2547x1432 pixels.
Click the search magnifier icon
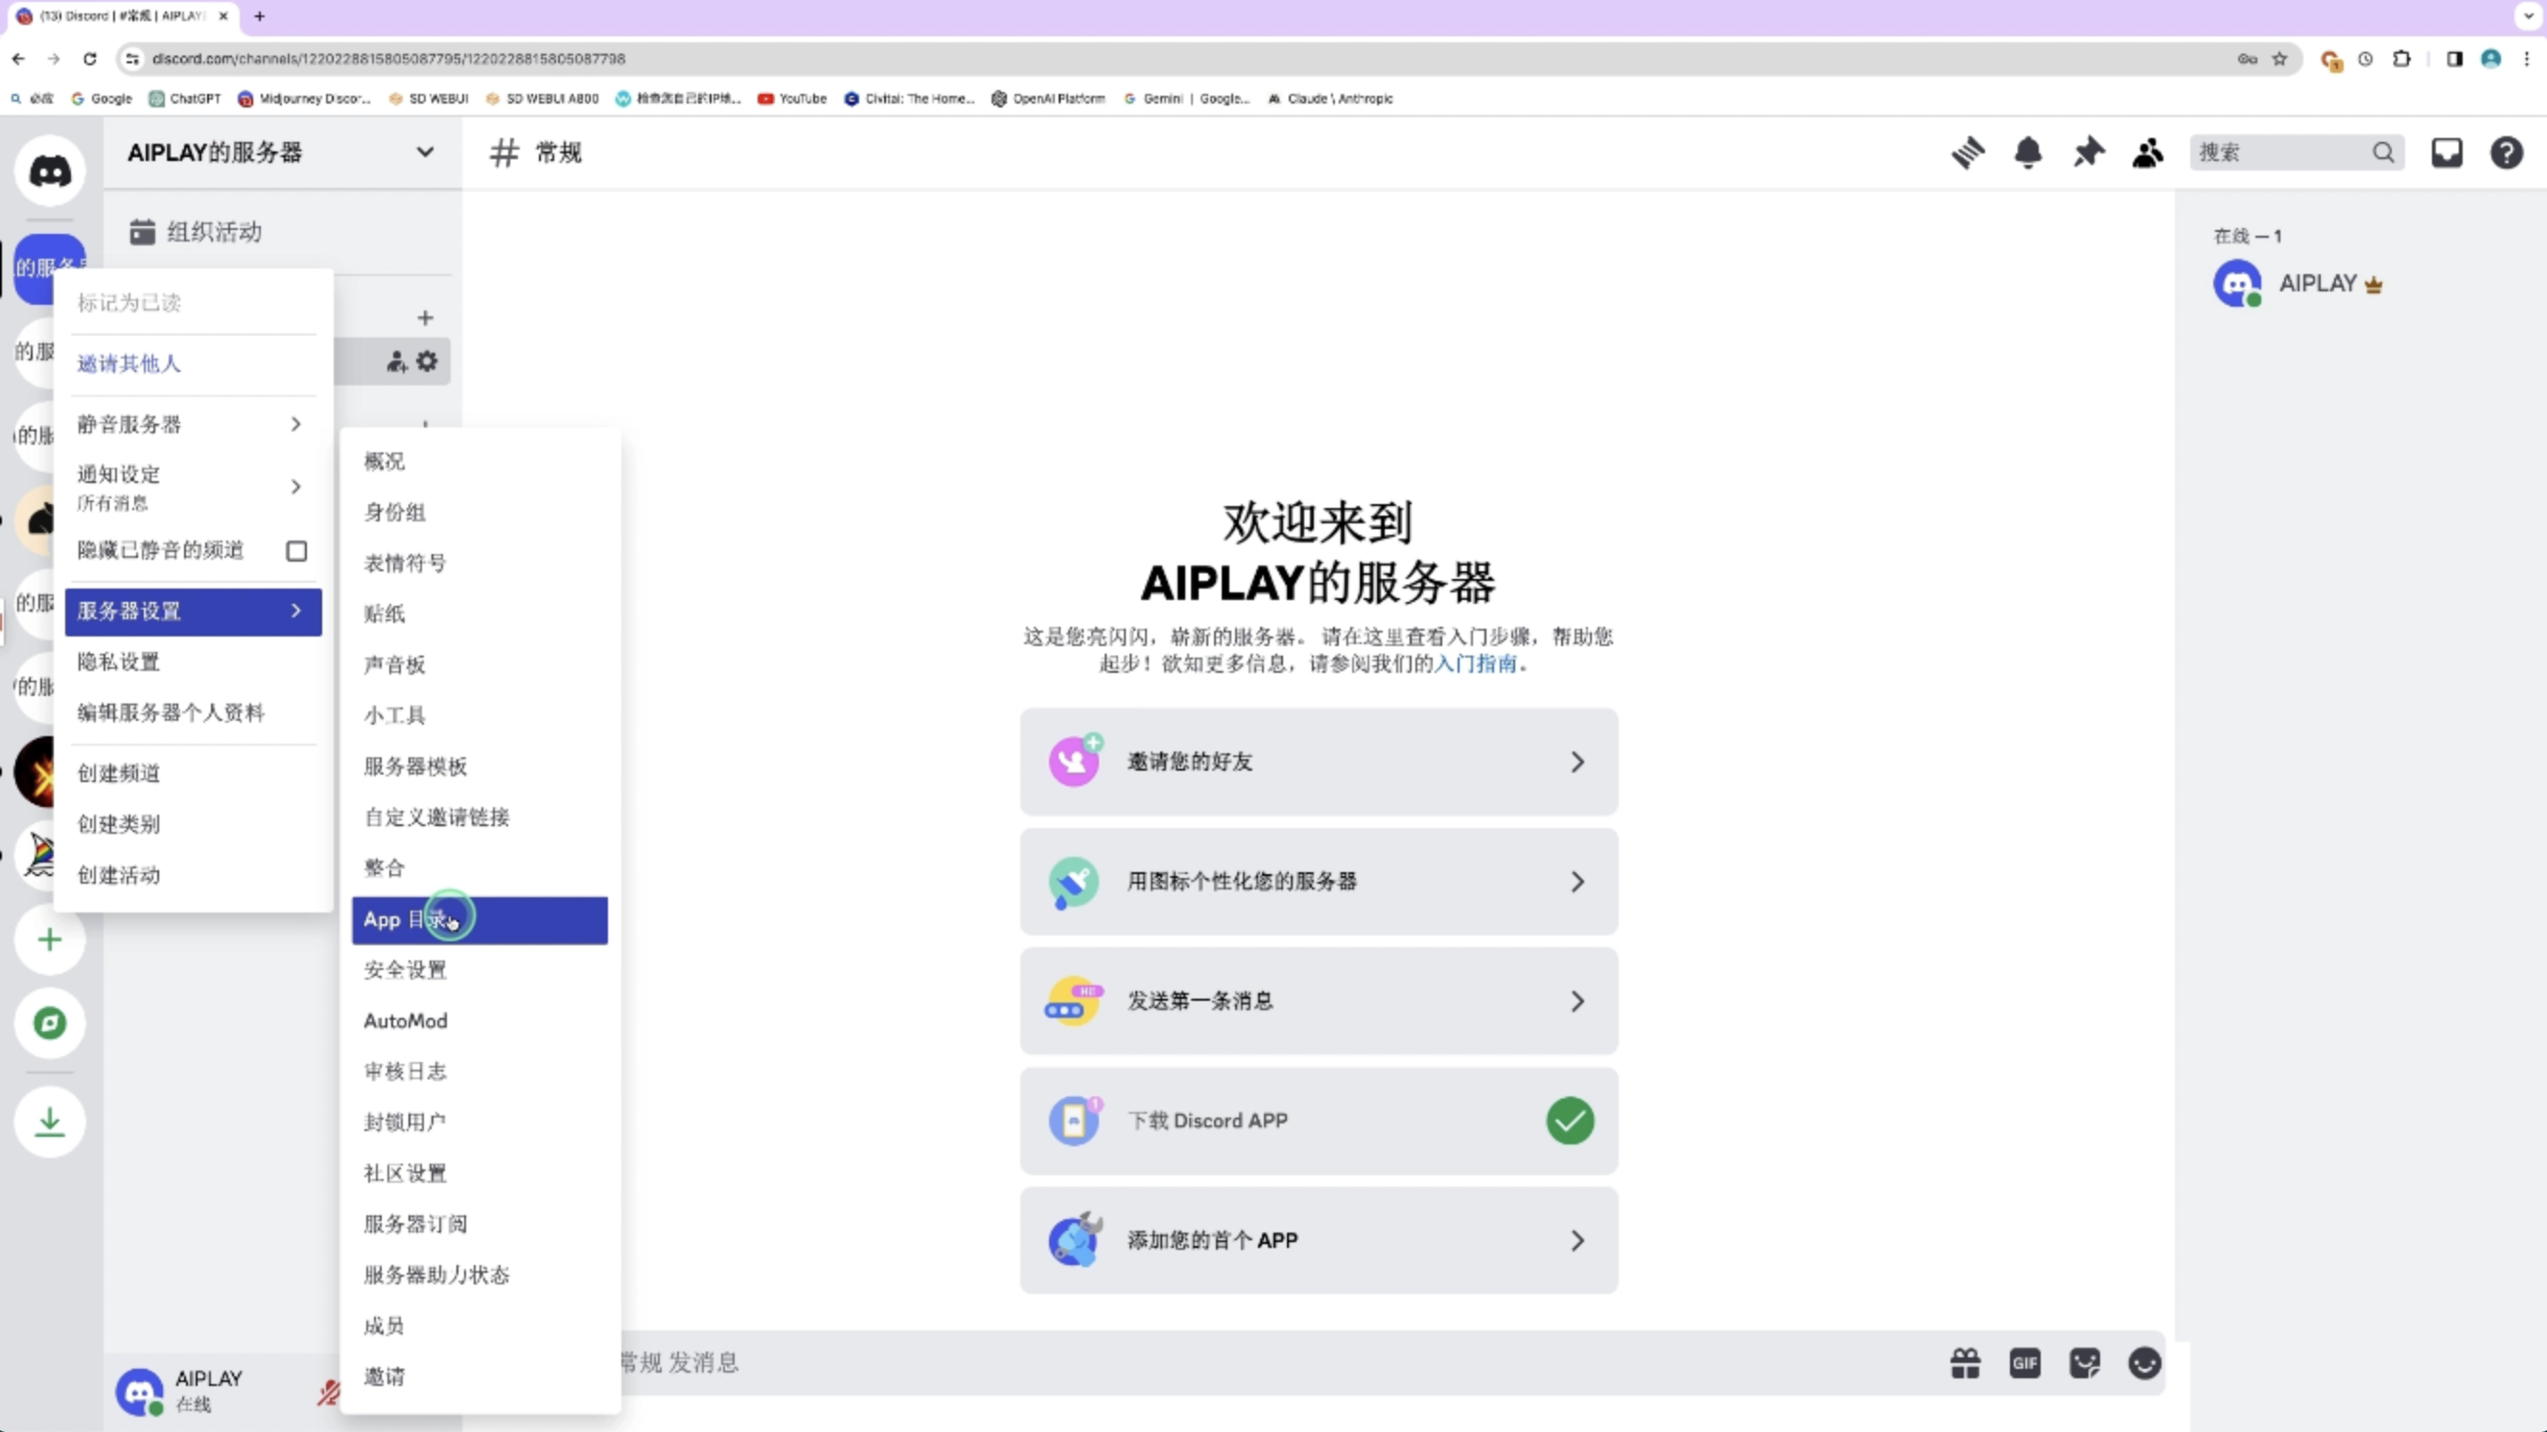(x=2383, y=152)
